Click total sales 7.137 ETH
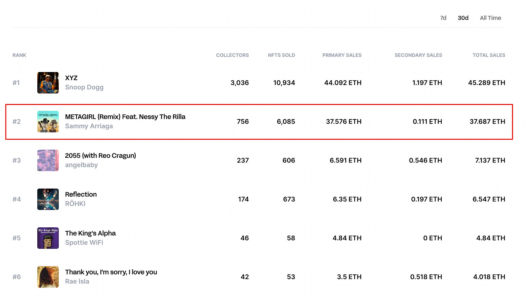Image resolution: width=528 pixels, height=299 pixels. (490, 160)
